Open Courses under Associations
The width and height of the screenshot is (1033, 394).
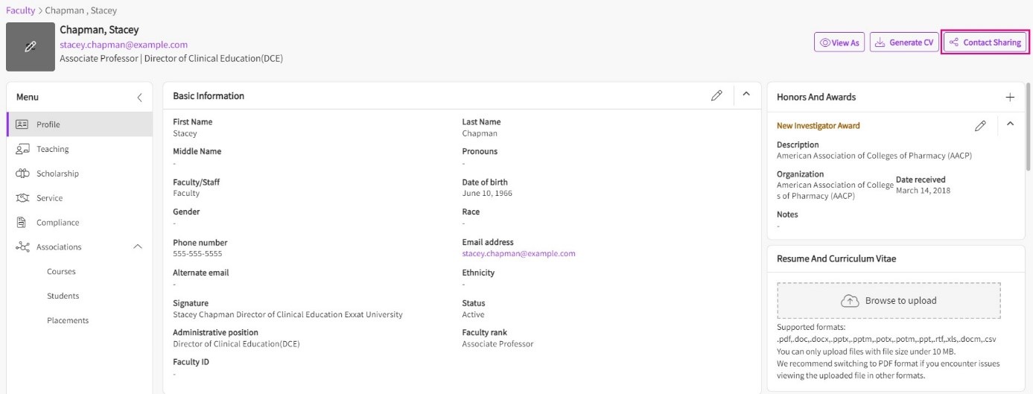point(61,272)
